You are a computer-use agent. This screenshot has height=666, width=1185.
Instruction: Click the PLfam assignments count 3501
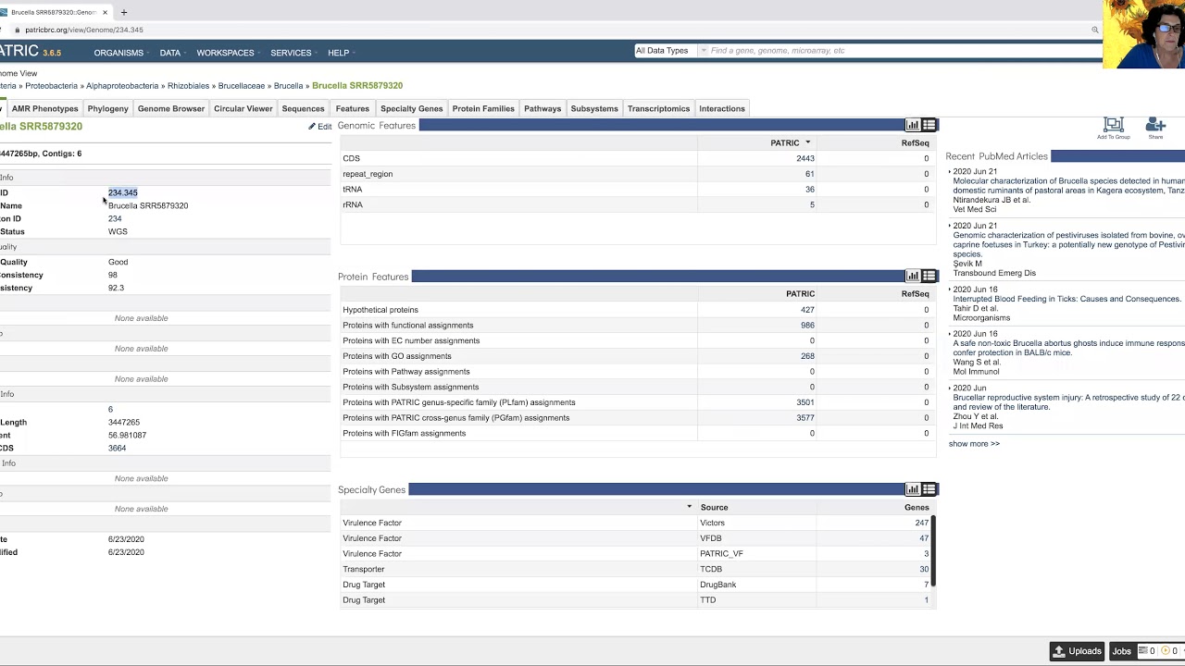[805, 402]
